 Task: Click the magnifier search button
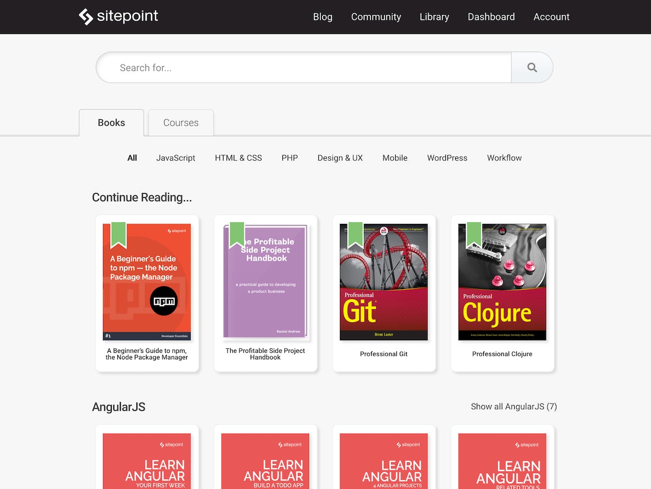coord(532,68)
